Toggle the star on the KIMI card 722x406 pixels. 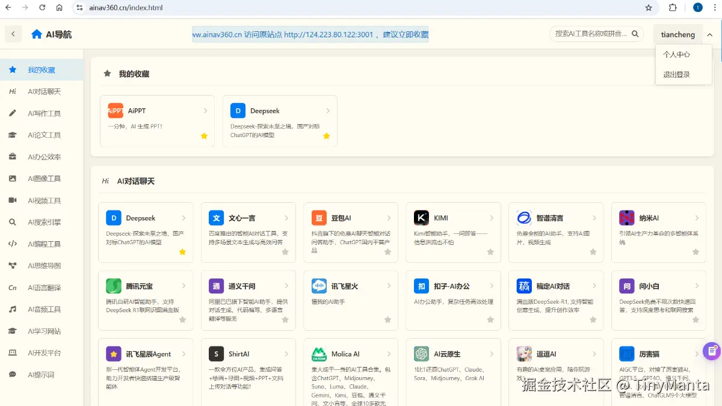[489, 252]
